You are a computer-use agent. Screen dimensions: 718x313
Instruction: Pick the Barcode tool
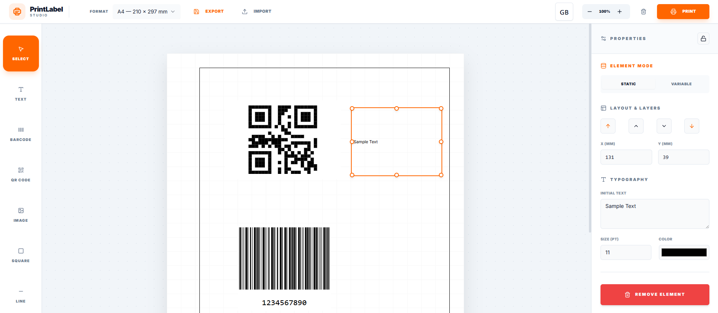[21, 134]
